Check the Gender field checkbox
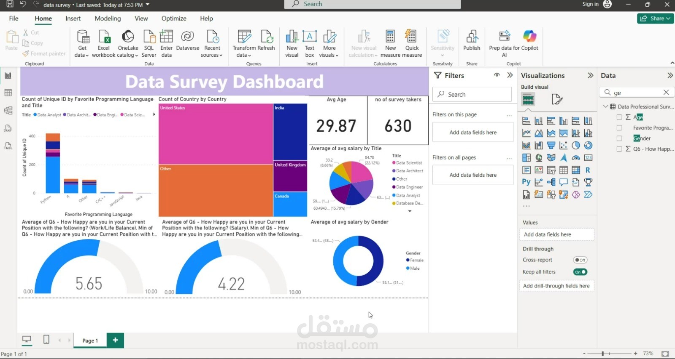Screen dimensions: 675x359 click(x=619, y=138)
